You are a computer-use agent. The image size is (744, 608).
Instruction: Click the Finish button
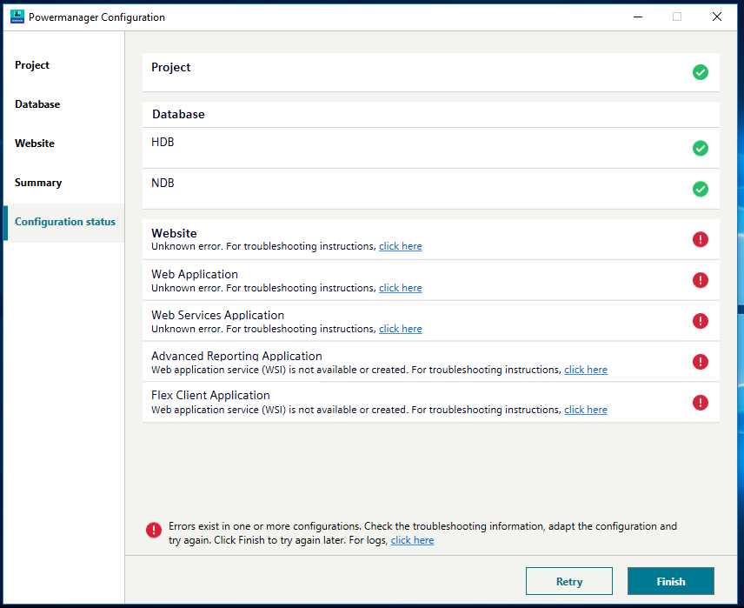[x=671, y=581]
